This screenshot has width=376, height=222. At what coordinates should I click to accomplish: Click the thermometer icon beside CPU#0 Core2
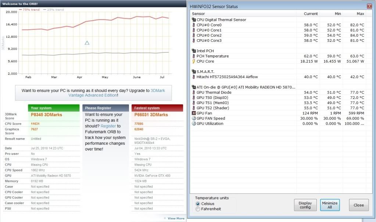point(194,35)
